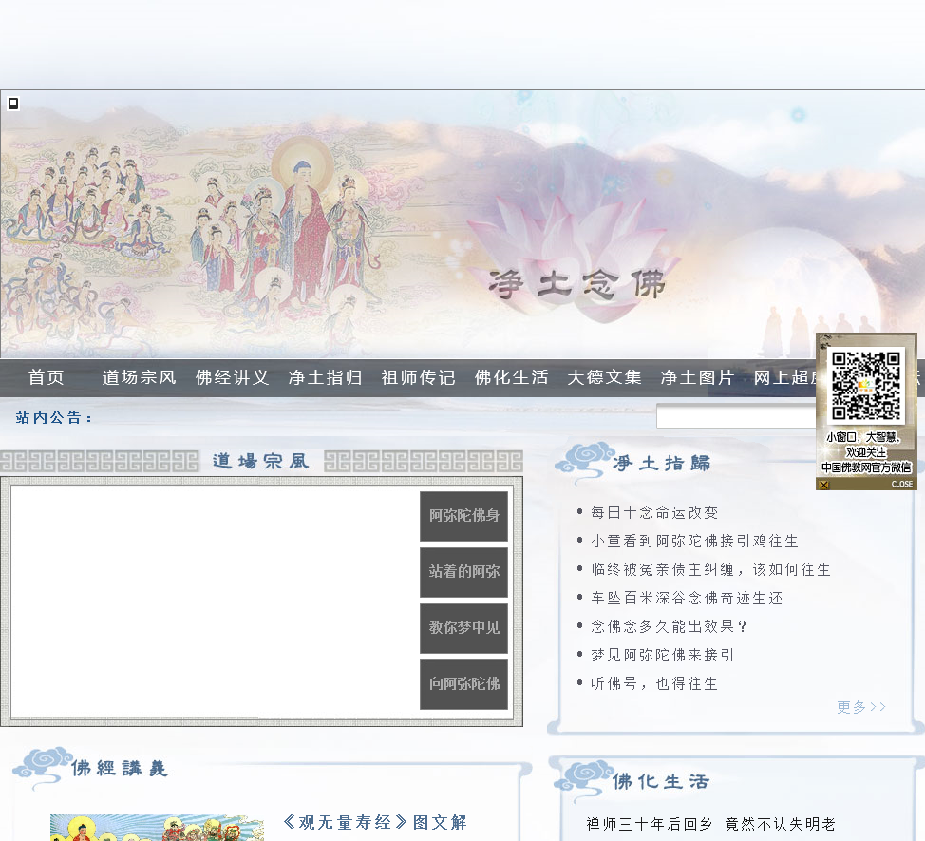Click the 站内公告 label
This screenshot has height=841, width=925.
point(54,418)
